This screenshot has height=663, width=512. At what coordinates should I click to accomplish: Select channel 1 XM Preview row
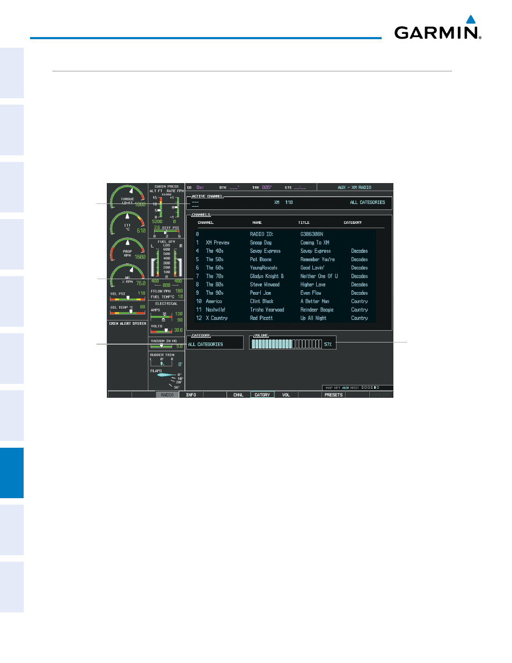284,243
